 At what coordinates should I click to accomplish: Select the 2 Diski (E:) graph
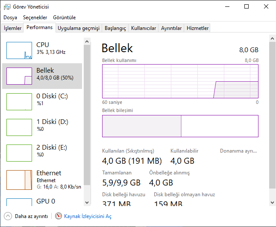tap(19, 153)
